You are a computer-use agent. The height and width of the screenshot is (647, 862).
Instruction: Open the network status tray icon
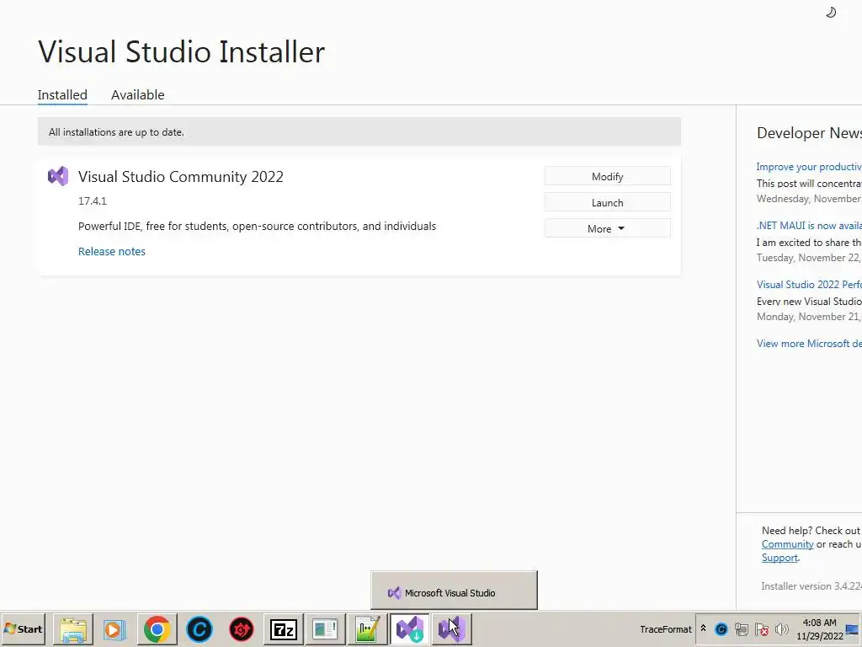(742, 628)
